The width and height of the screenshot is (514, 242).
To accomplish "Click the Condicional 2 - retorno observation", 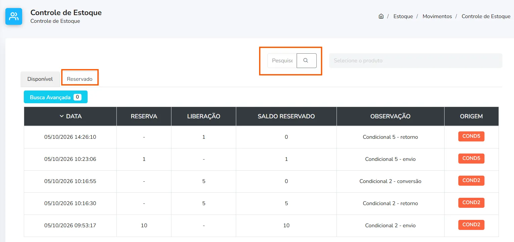I will point(390,203).
